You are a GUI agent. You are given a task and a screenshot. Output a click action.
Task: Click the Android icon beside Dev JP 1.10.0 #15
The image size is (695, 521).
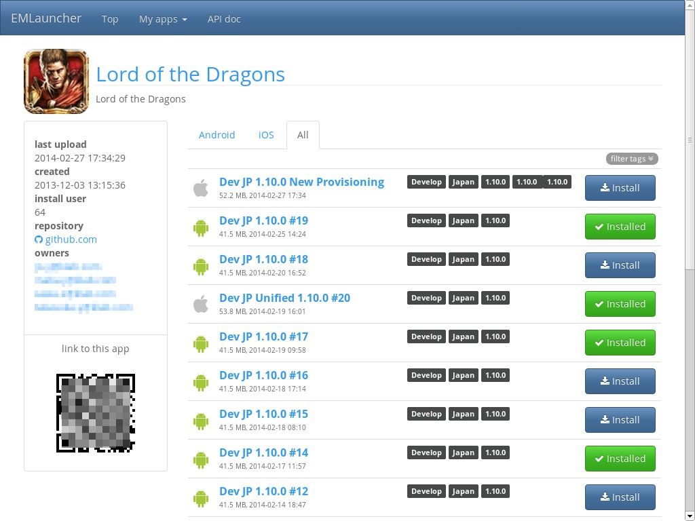click(x=201, y=421)
